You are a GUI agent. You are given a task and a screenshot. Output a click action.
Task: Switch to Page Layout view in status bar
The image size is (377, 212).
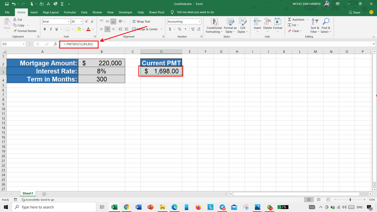(x=319, y=200)
